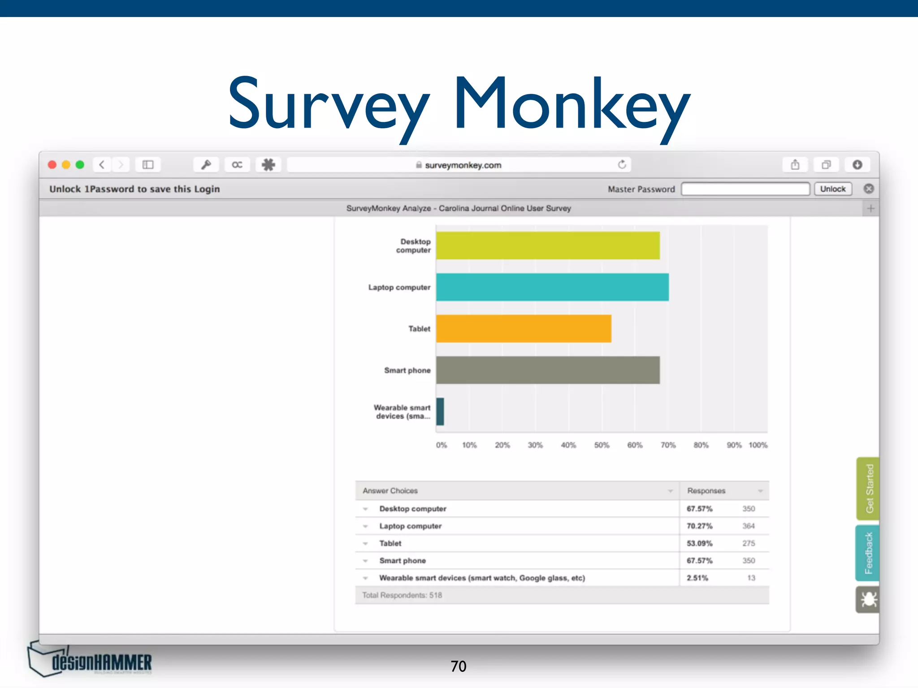Image resolution: width=918 pixels, height=688 pixels.
Task: Go back with the Safari back arrow
Action: tap(102, 165)
